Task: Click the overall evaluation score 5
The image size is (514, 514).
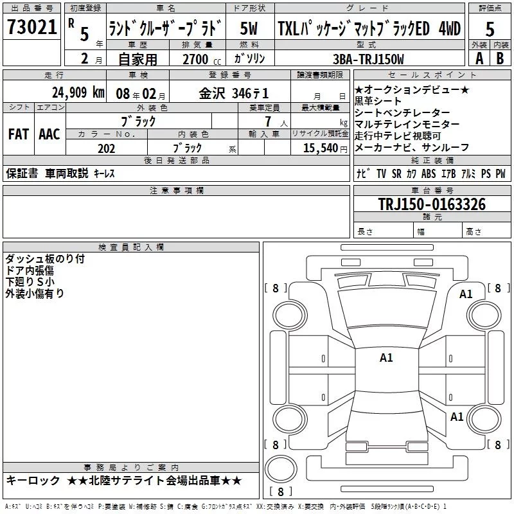Action: tap(490, 29)
